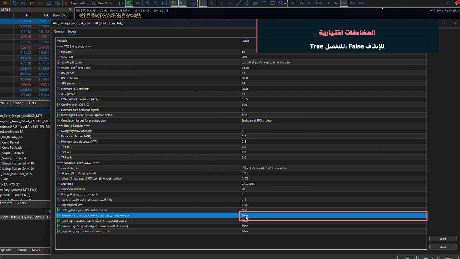Zoom in on the chart
This screenshot has width=460, height=259.
tap(148, 3)
